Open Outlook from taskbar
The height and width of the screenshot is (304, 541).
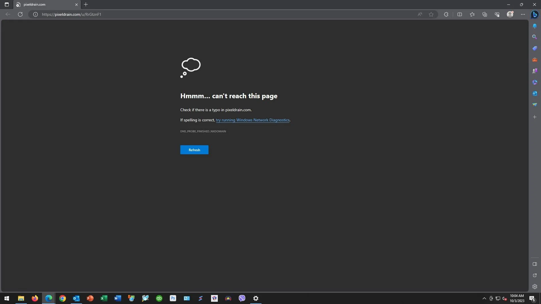pyautogui.click(x=76, y=298)
